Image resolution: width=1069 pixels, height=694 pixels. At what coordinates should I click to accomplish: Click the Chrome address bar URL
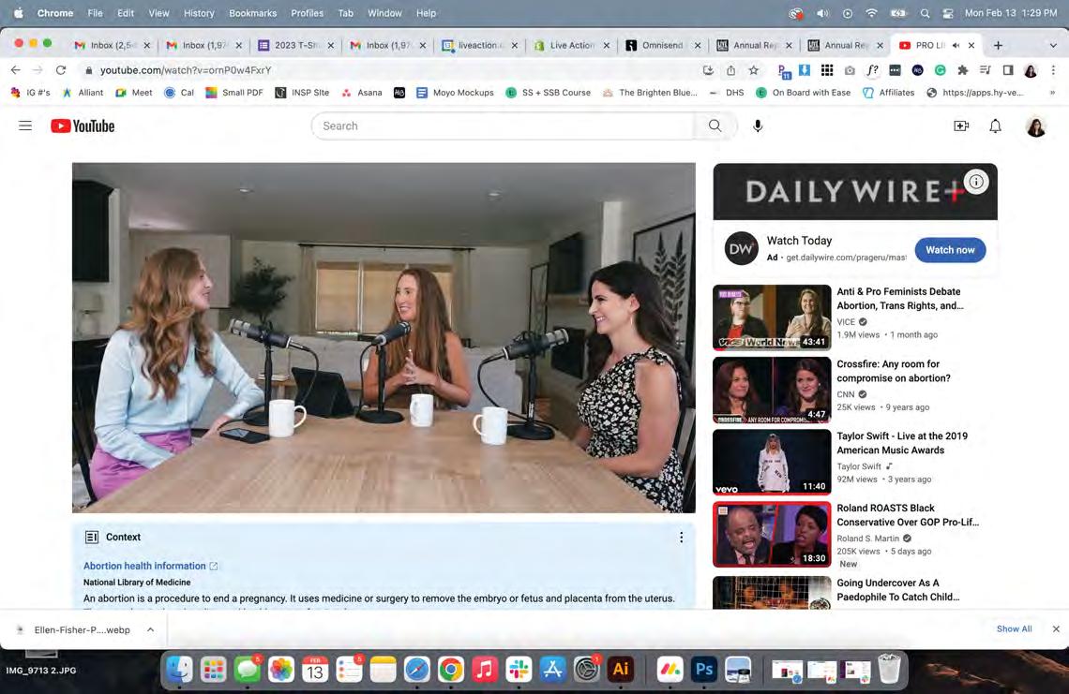pos(186,70)
